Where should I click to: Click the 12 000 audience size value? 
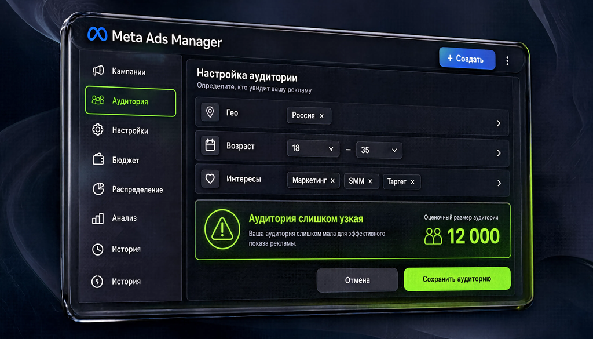coord(474,236)
